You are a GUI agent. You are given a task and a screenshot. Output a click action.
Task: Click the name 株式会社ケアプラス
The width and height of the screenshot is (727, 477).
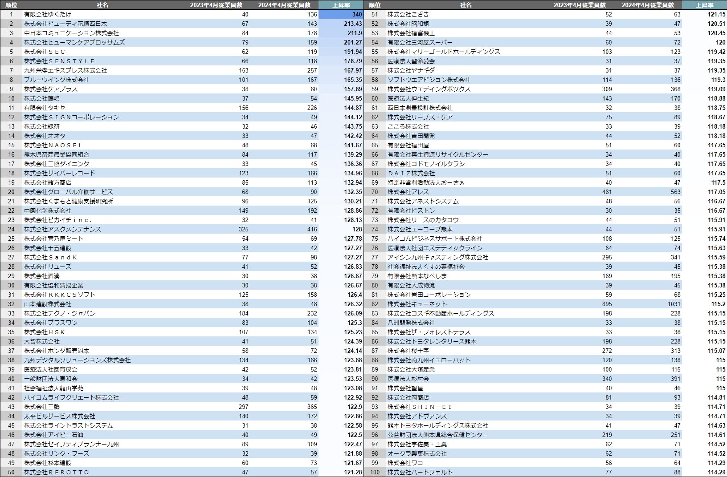[51, 89]
